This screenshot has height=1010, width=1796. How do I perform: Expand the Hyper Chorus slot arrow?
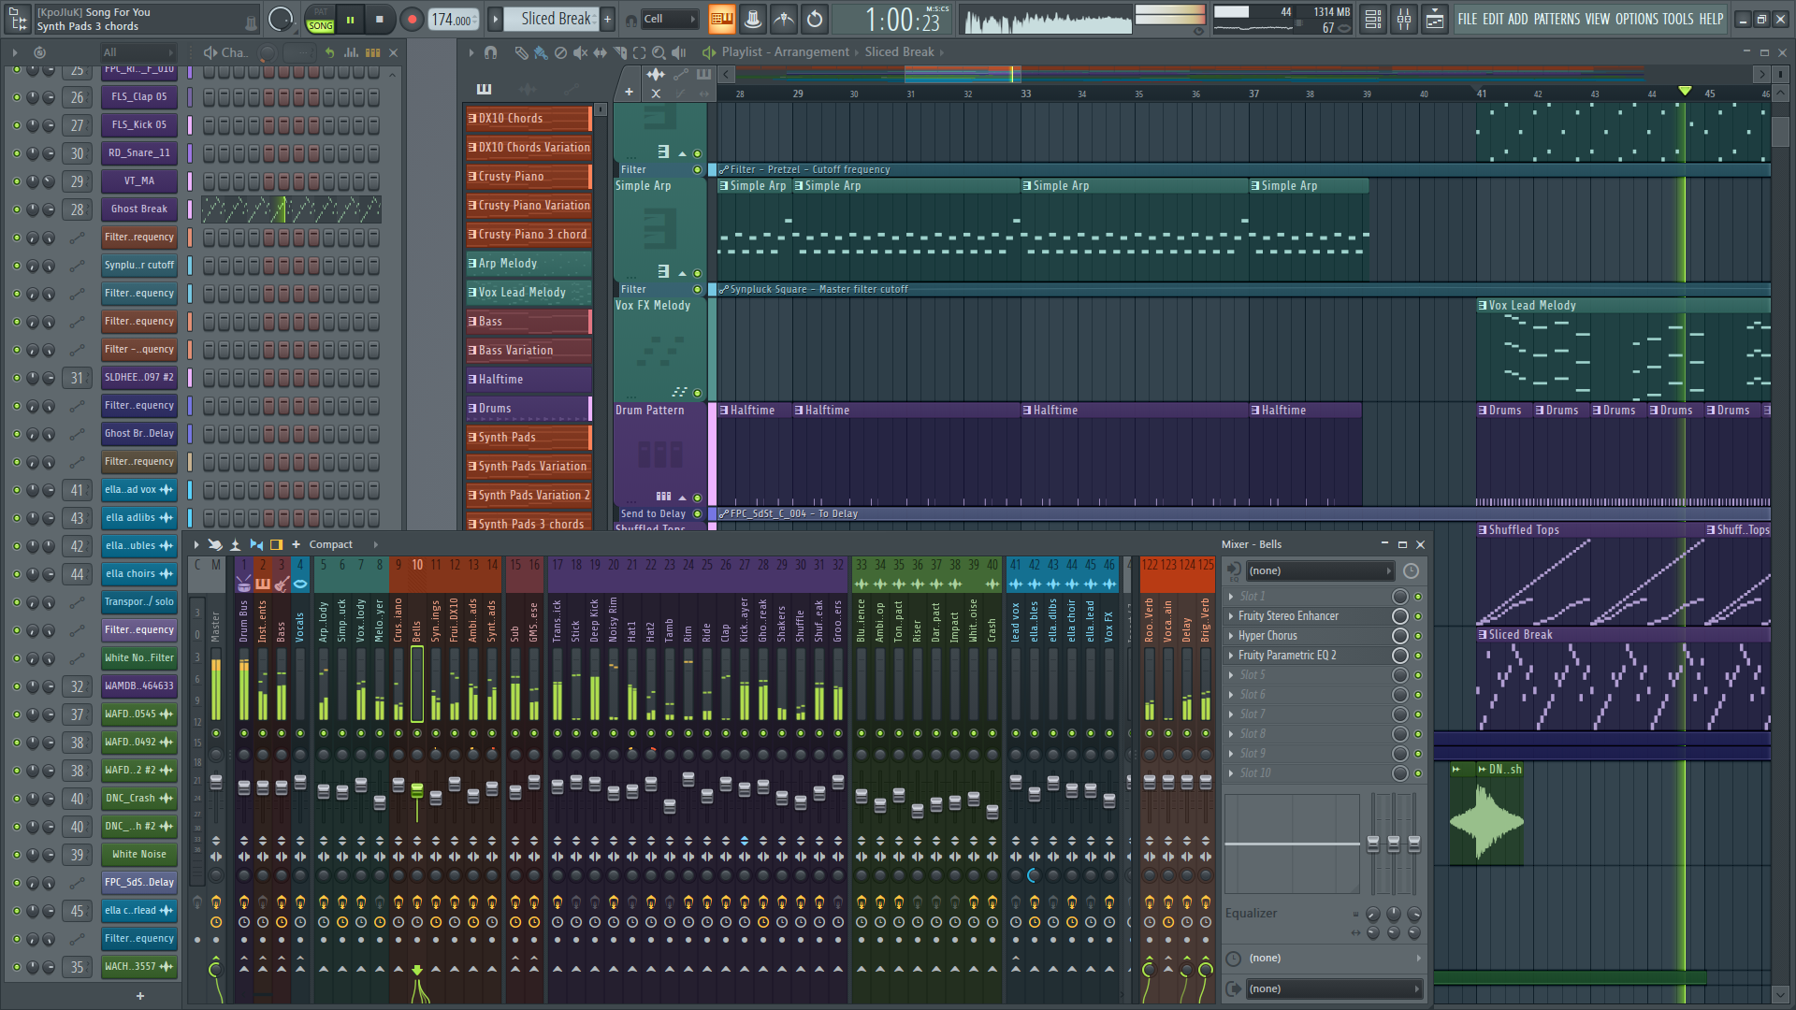(x=1231, y=636)
